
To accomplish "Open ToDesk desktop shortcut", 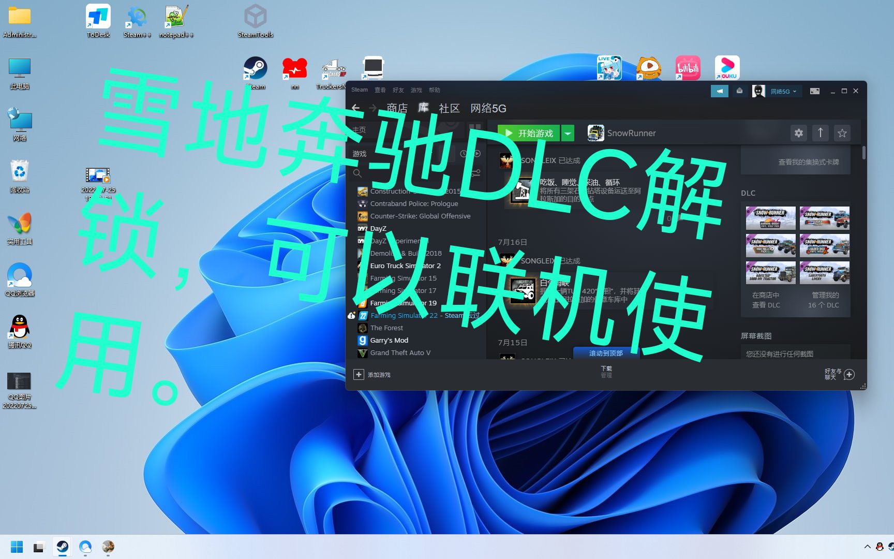I will [98, 21].
